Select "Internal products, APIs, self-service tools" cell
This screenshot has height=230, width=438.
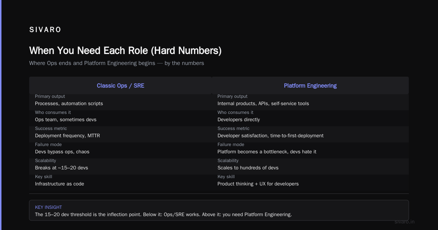tap(263, 104)
